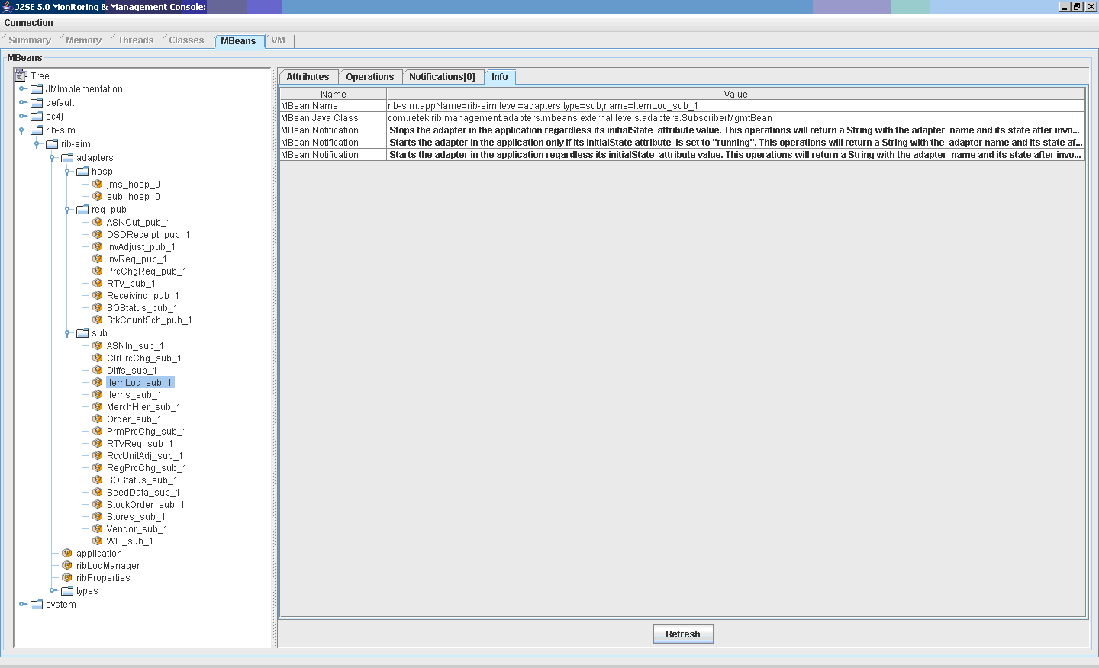Click the jms_hosp_0 bean icon
The height and width of the screenshot is (668, 1099).
(98, 184)
